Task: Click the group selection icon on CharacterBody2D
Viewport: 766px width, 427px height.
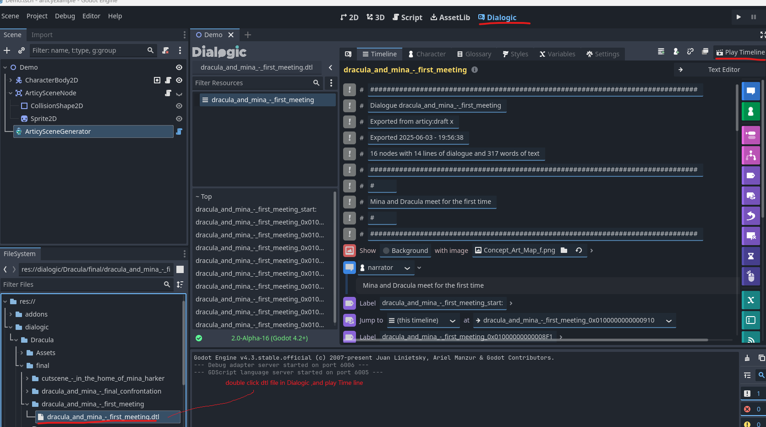Action: tap(157, 80)
